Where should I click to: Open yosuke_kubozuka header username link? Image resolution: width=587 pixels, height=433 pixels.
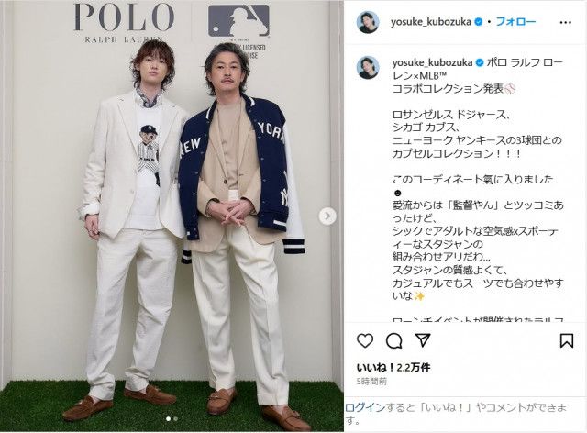pos(431,22)
